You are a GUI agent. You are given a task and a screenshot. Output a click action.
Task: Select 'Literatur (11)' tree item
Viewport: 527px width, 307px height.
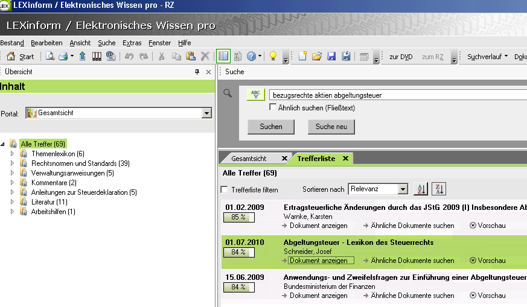[x=50, y=202]
